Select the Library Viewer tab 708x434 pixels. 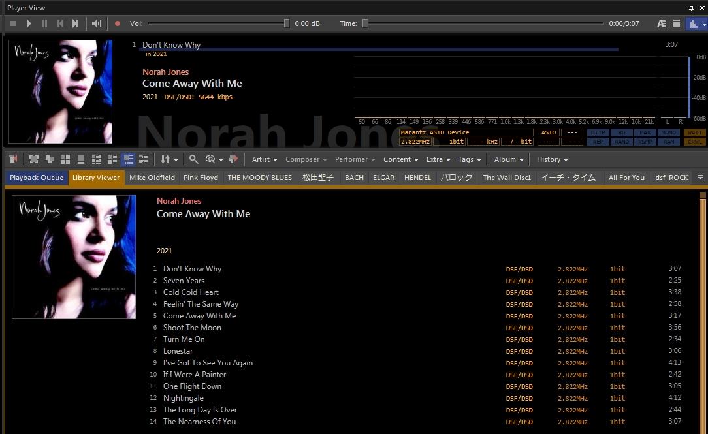96,178
